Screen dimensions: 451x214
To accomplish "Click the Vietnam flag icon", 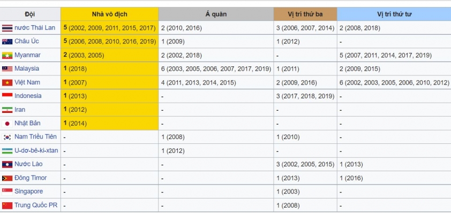I will 7,83.
